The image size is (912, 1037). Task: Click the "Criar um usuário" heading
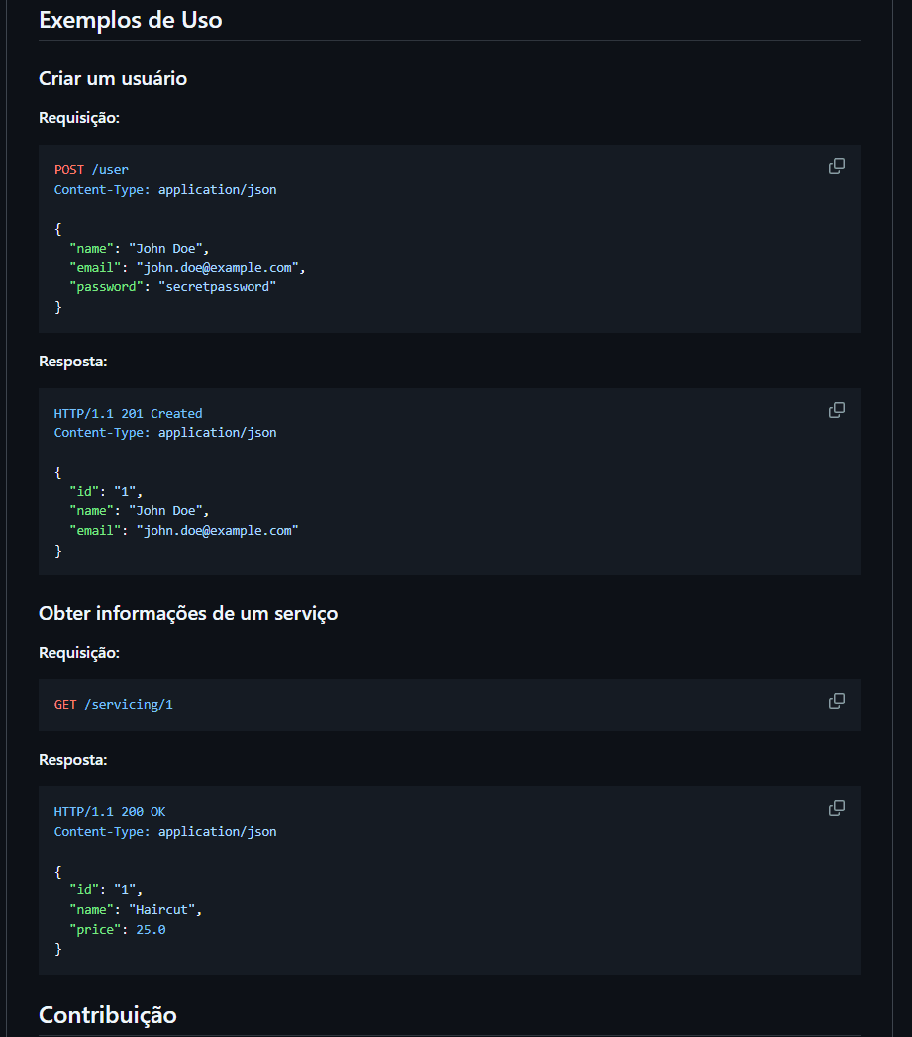point(113,78)
